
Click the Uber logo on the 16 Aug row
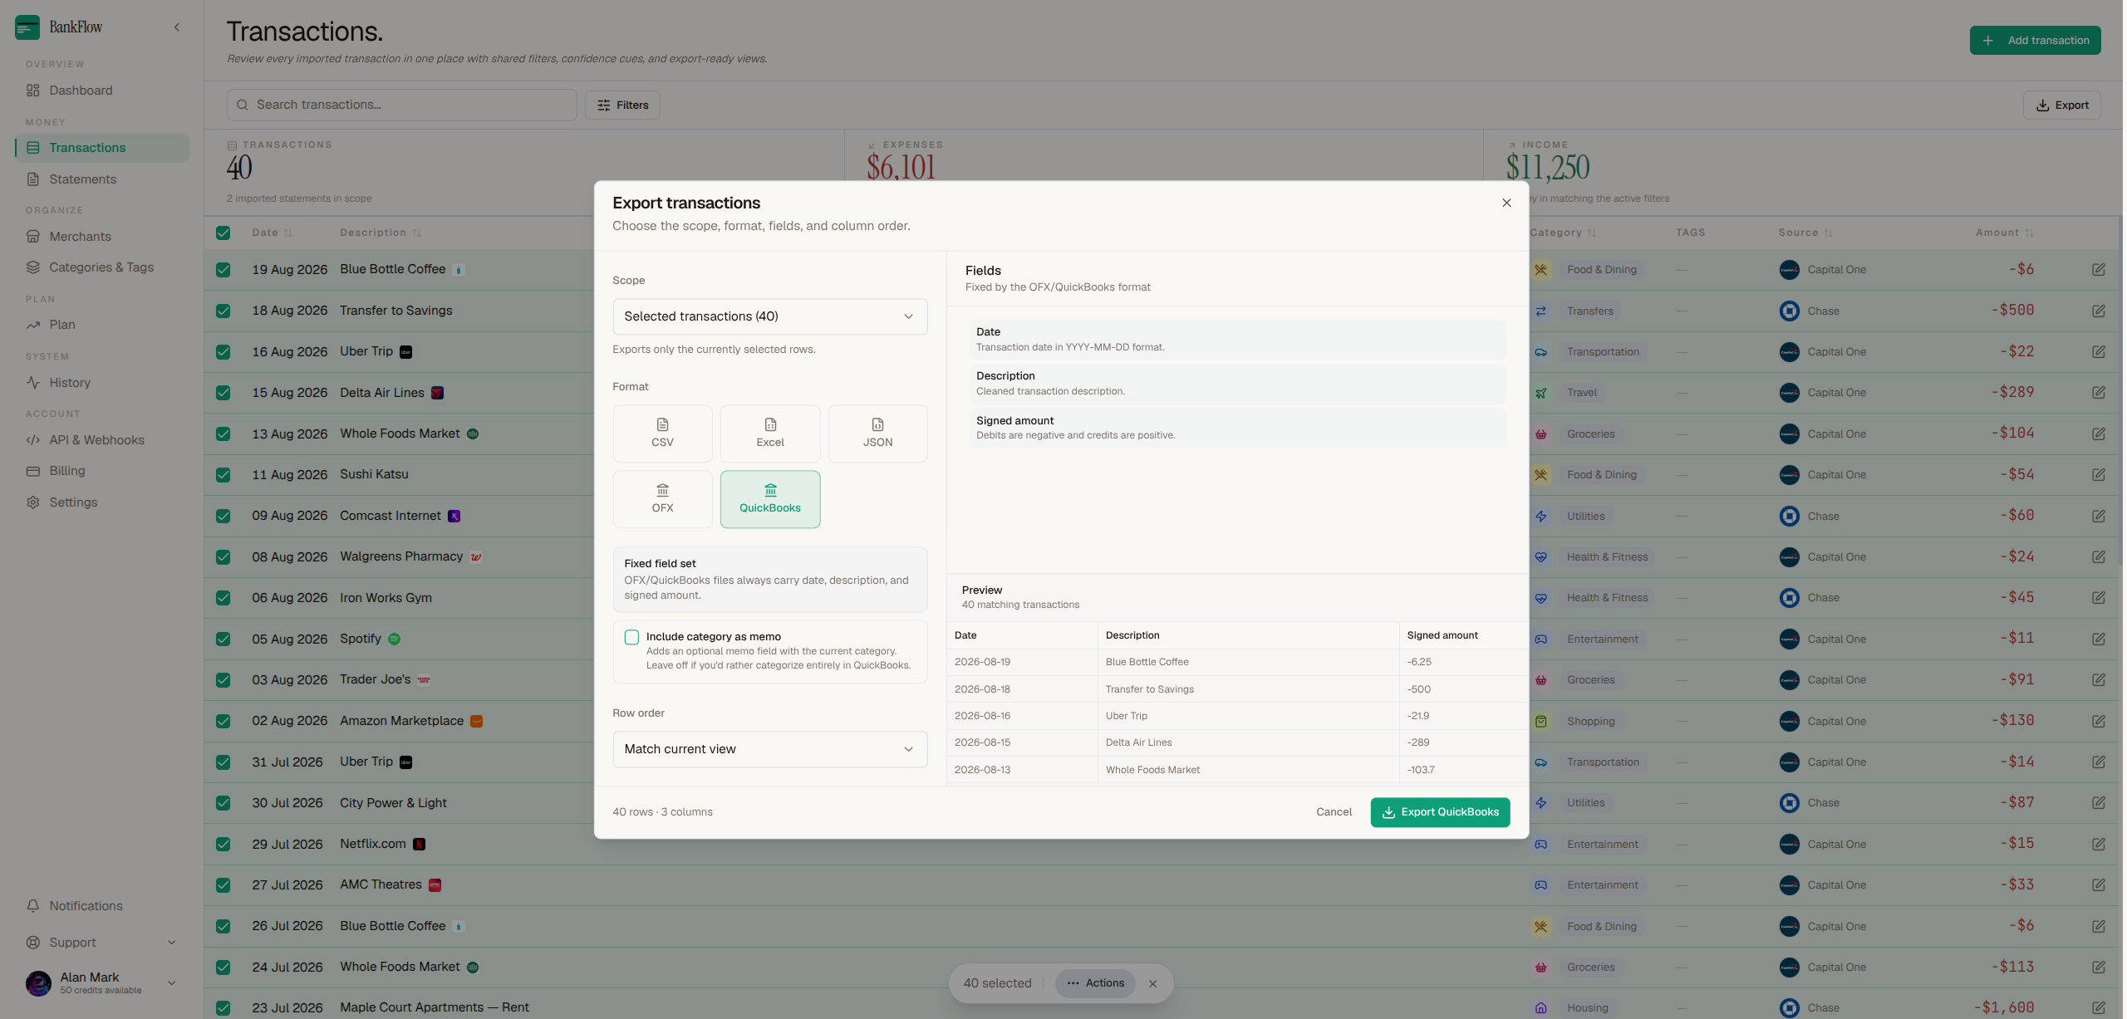click(406, 352)
